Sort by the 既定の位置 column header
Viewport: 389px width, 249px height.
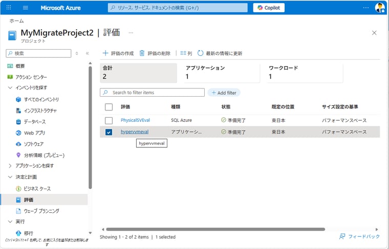pyautogui.click(x=283, y=107)
